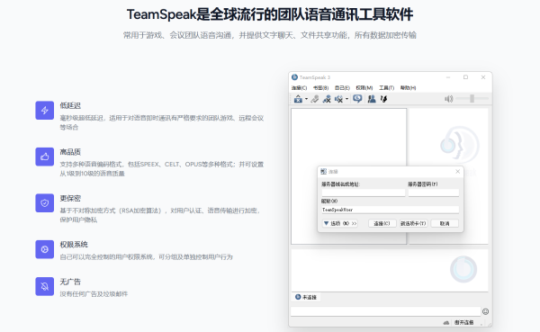Click the nickname field showing TeamSpeakUser

pos(391,210)
